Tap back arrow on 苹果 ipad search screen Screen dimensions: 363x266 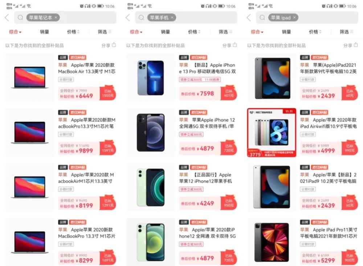(x=249, y=17)
